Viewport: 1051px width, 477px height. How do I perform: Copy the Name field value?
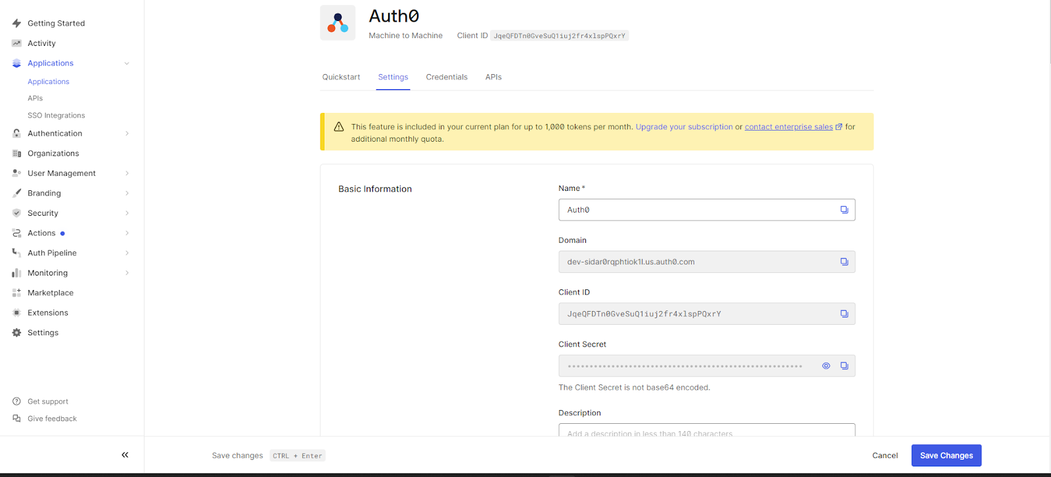(x=844, y=210)
